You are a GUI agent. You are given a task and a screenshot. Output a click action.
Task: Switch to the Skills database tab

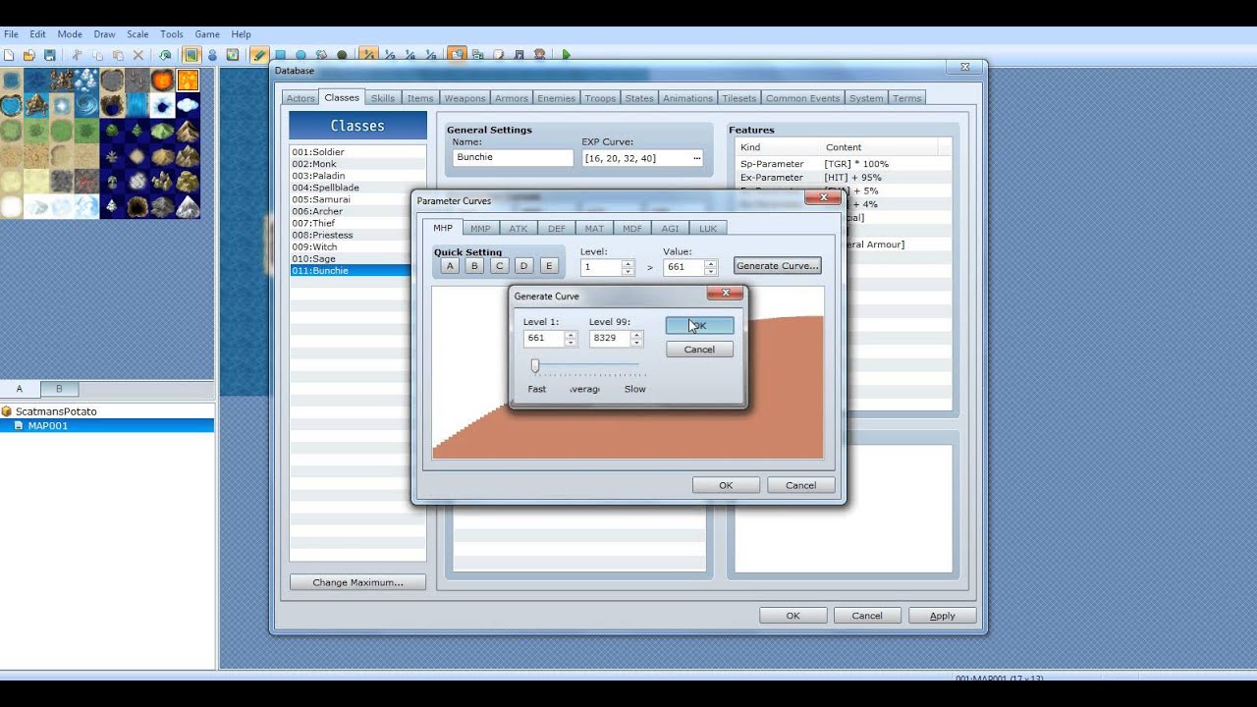[383, 98]
